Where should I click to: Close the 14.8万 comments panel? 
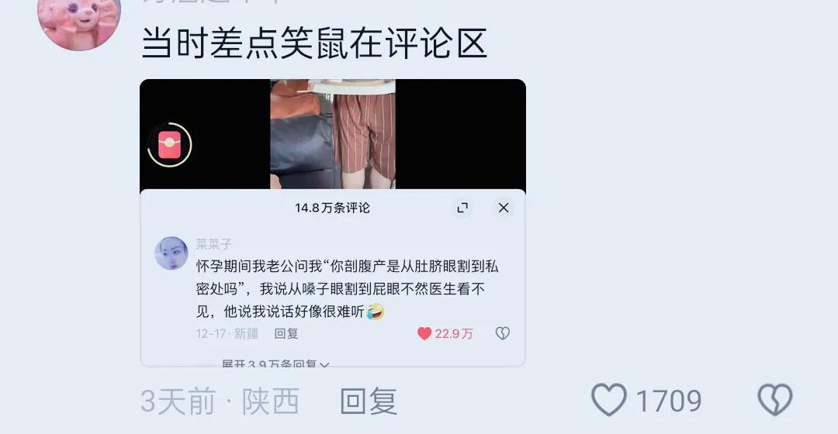pyautogui.click(x=504, y=208)
